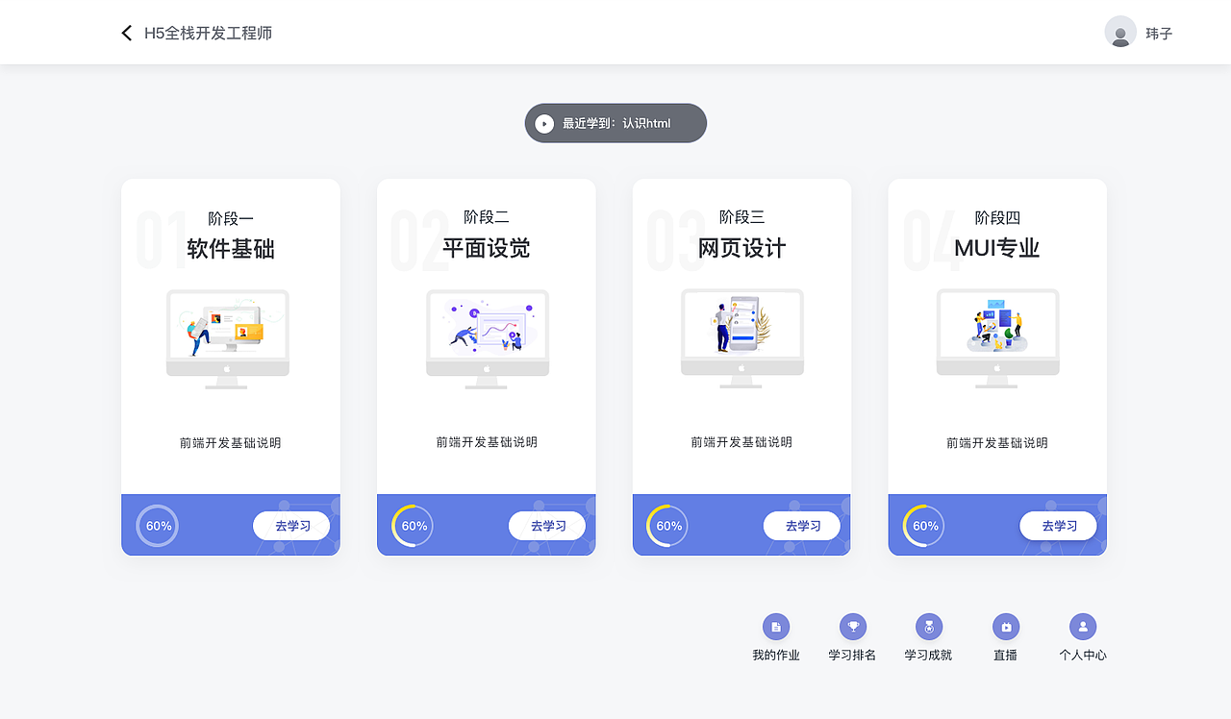This screenshot has width=1231, height=719.
Task: Open the 我的作业 assignments icon
Action: 775,627
